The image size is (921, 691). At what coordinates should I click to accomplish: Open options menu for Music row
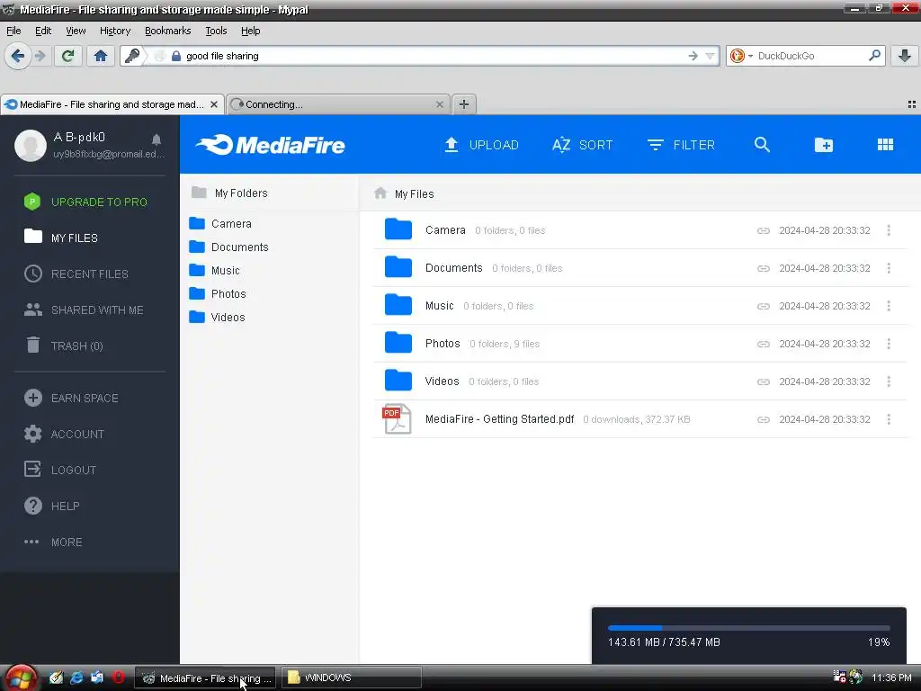tap(889, 306)
